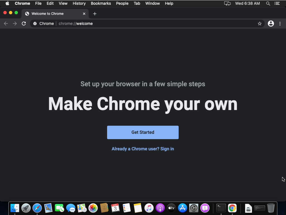Viewport: 286px width, 215px height.
Task: Go back using the back arrow
Action: pos(6,24)
